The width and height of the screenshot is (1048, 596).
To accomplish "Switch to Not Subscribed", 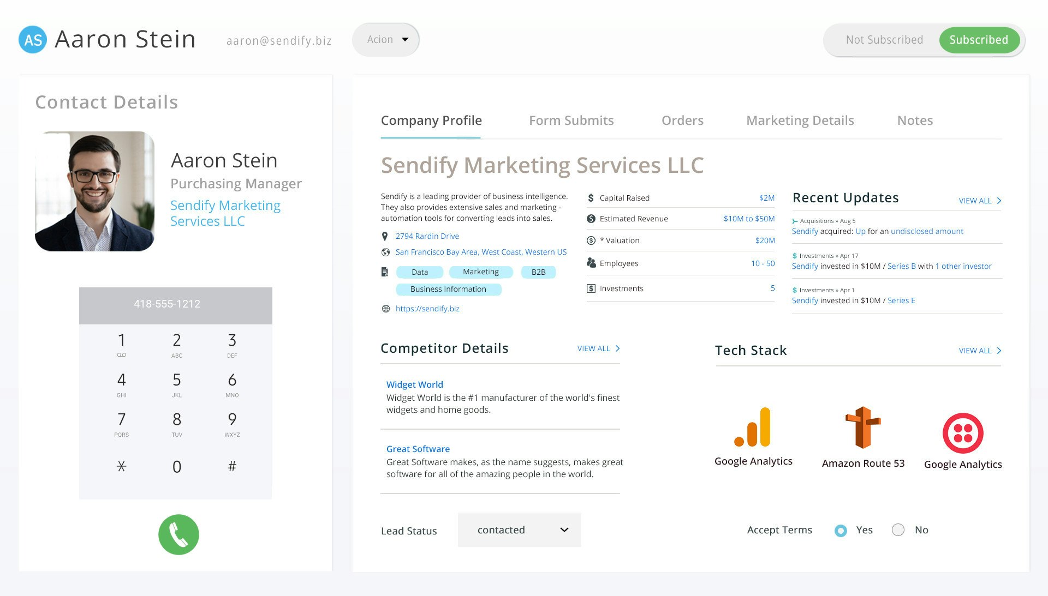I will point(884,40).
